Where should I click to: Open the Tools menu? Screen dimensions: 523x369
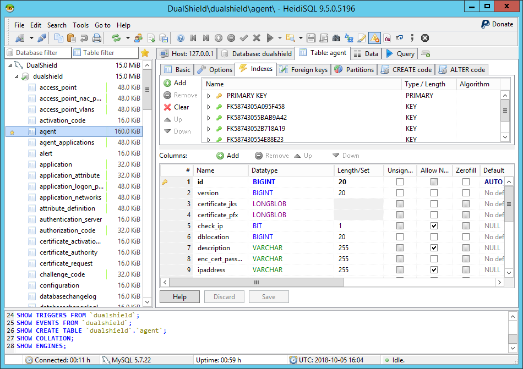click(80, 25)
